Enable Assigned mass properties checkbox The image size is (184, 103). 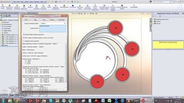(x=24, y=41)
